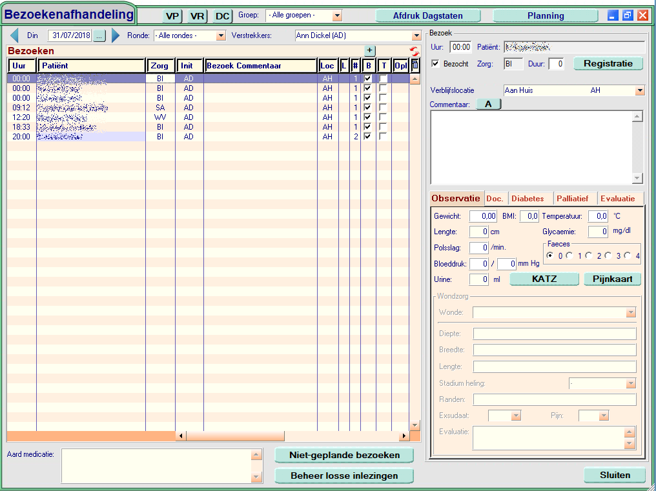Image resolution: width=656 pixels, height=491 pixels.
Task: Switch to the Diabetes tab
Action: (528, 199)
